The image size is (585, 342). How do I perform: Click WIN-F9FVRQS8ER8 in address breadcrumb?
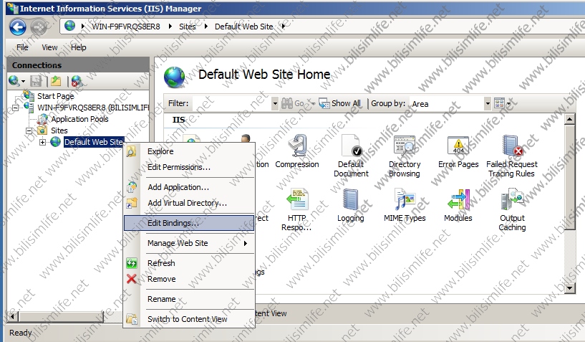tap(126, 27)
